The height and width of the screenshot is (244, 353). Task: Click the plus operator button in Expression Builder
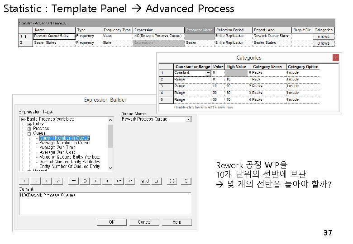24,181
